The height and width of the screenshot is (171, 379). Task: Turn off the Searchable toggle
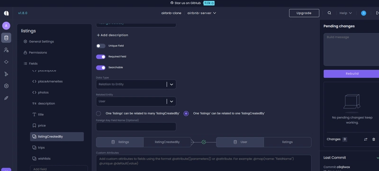point(101,68)
